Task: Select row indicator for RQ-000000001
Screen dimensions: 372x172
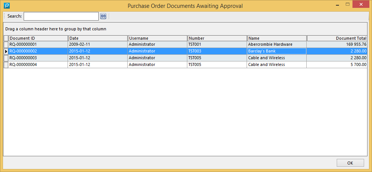Action: (x=6, y=44)
